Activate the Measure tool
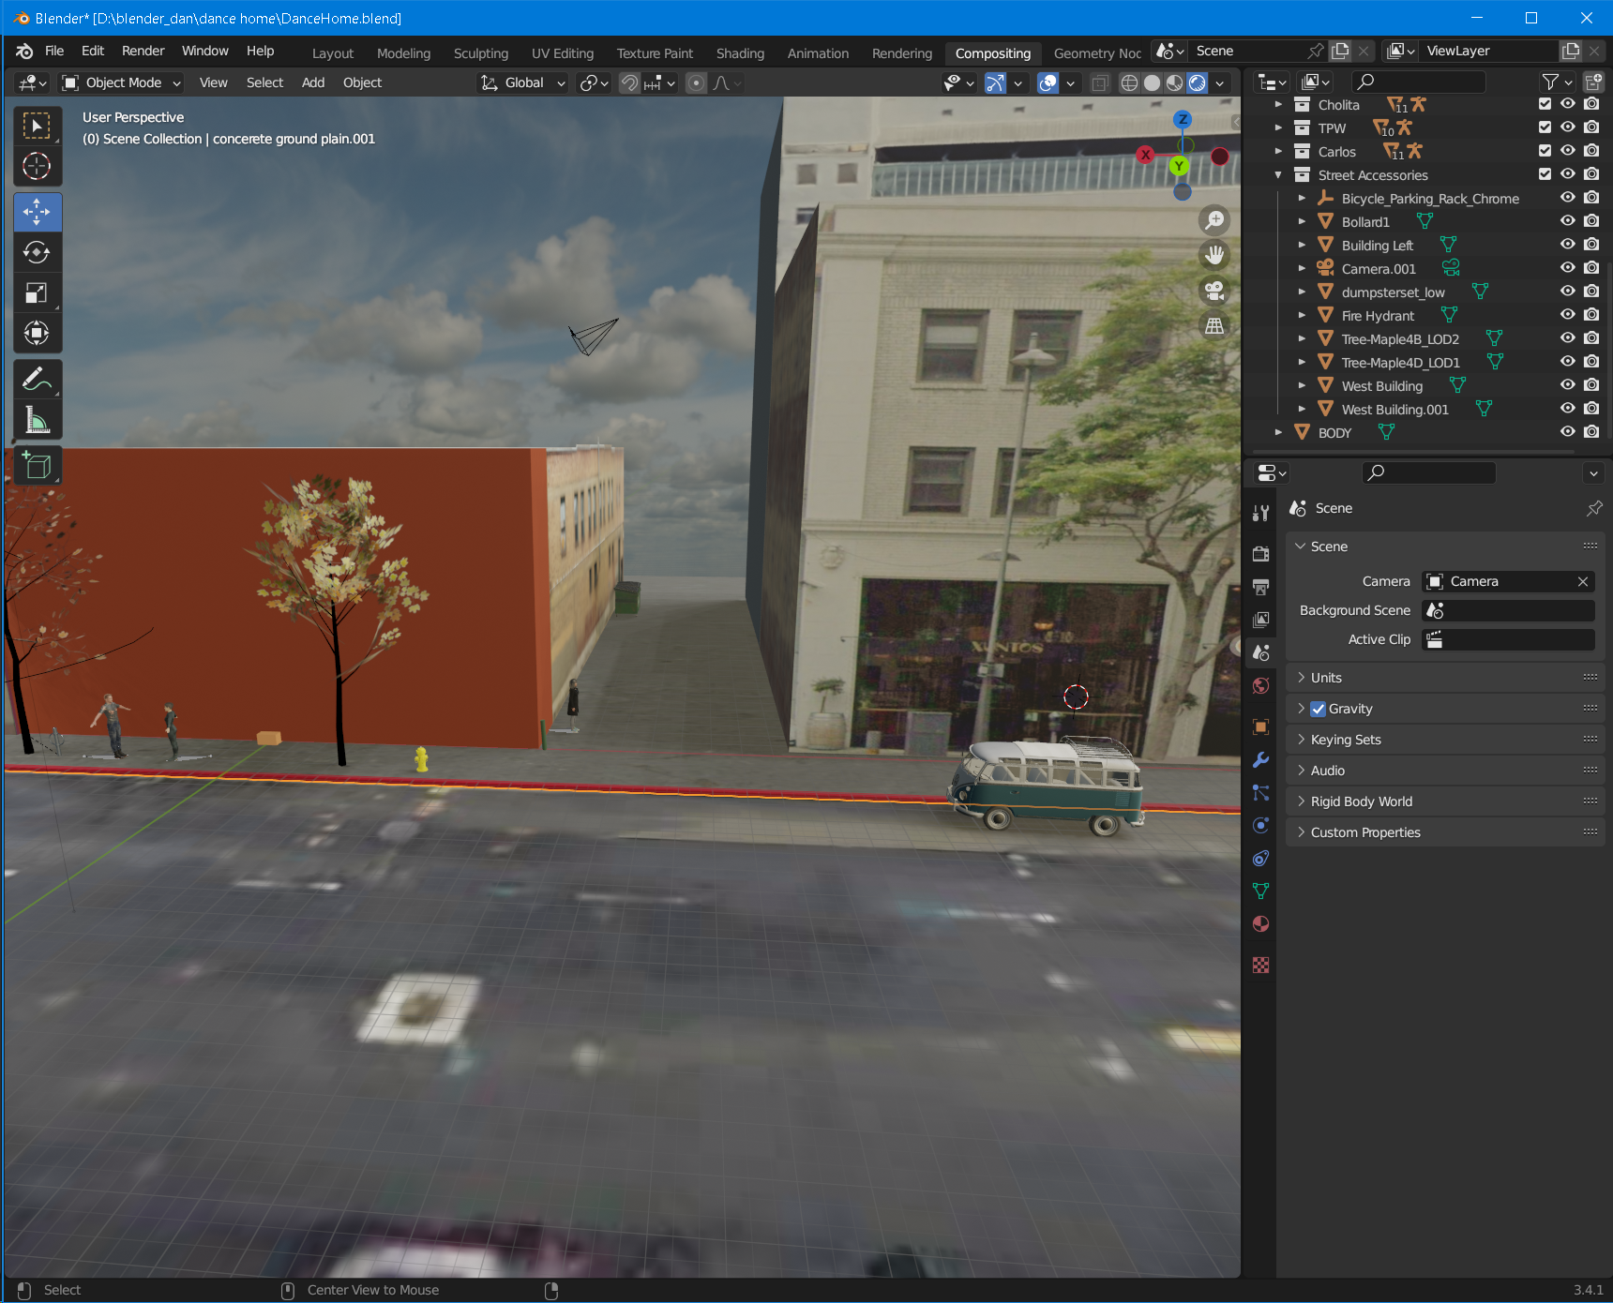The image size is (1613, 1303). [37, 421]
